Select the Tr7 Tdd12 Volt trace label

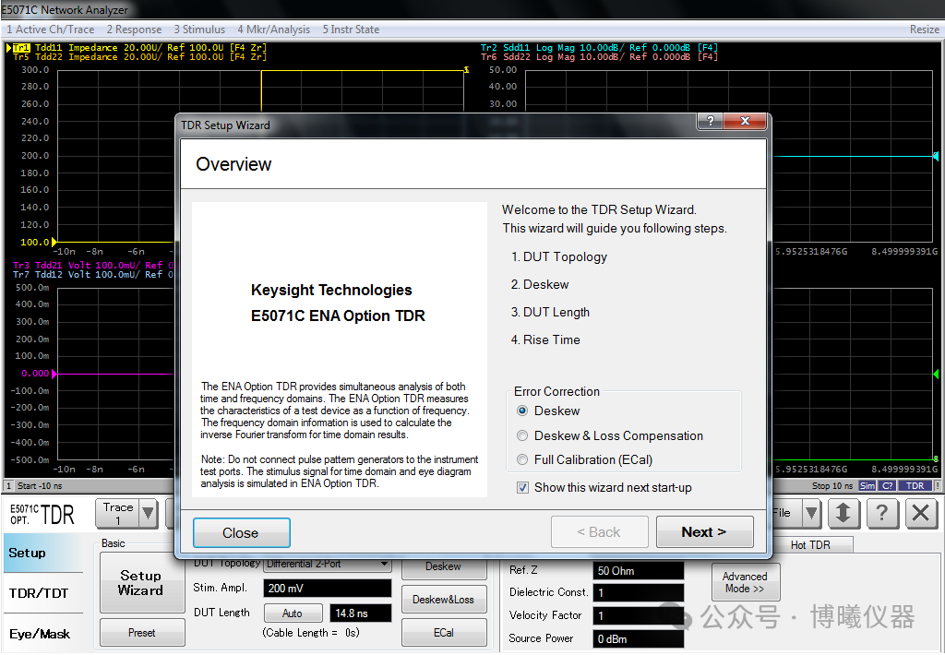[93, 275]
